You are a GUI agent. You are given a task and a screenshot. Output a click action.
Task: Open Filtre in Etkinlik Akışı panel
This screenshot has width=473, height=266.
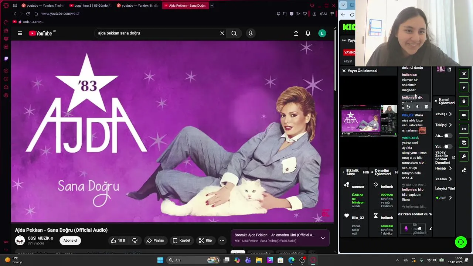pyautogui.click(x=366, y=172)
